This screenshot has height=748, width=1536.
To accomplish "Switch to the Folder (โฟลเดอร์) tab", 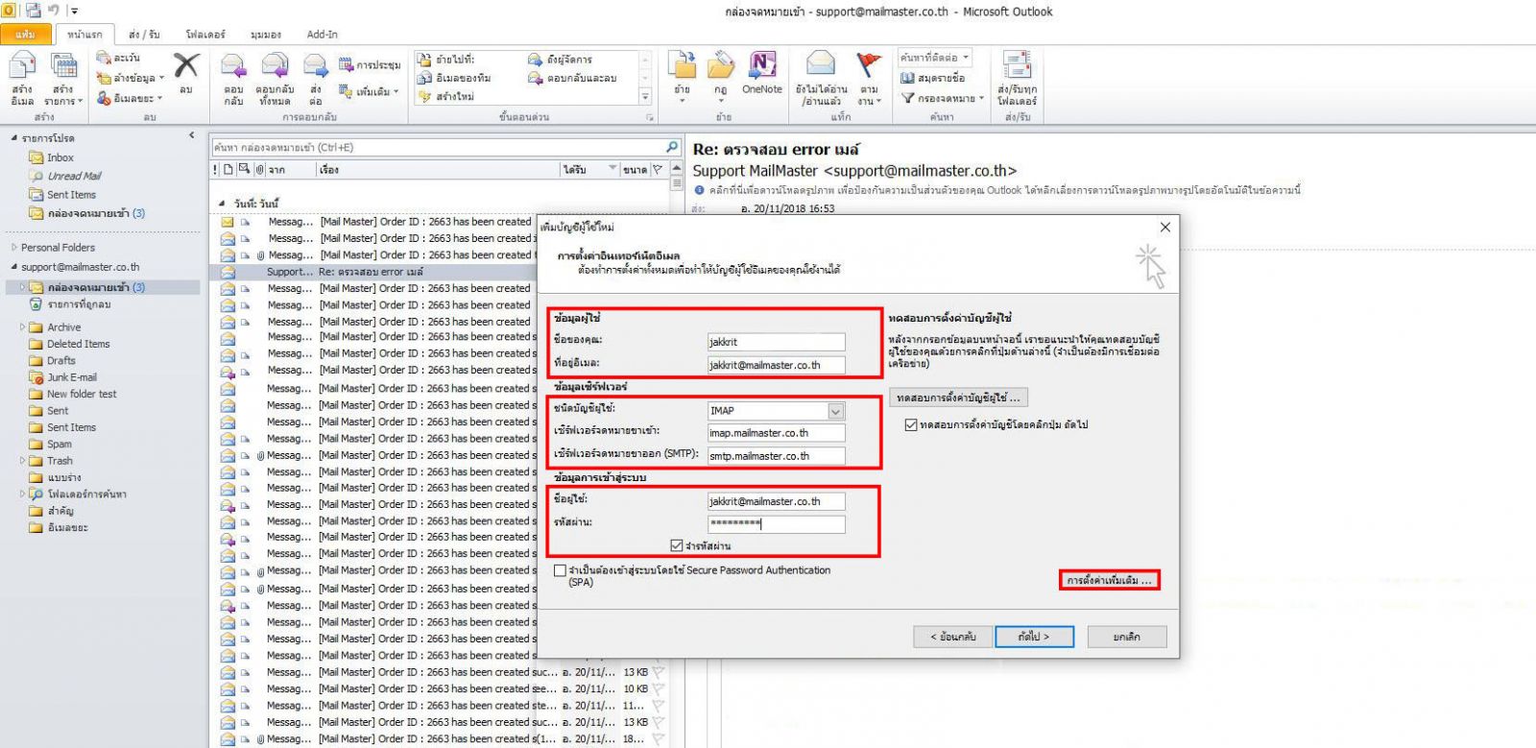I will pyautogui.click(x=205, y=34).
